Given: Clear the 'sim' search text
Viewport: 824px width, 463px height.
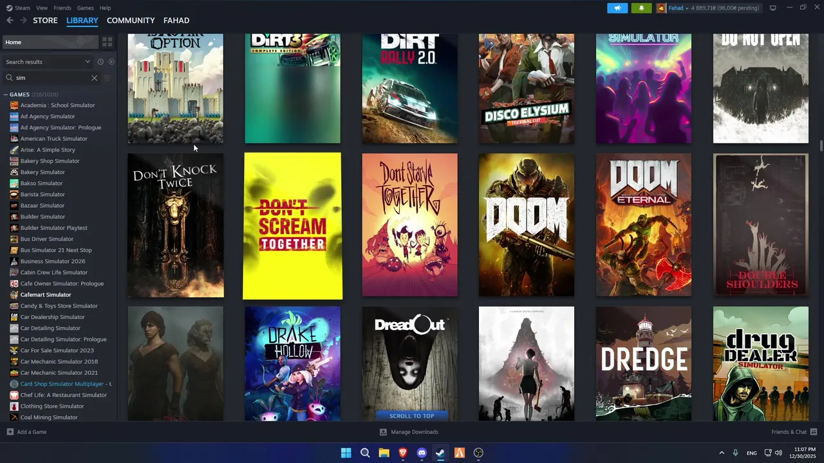Looking at the screenshot, I should pyautogui.click(x=94, y=78).
